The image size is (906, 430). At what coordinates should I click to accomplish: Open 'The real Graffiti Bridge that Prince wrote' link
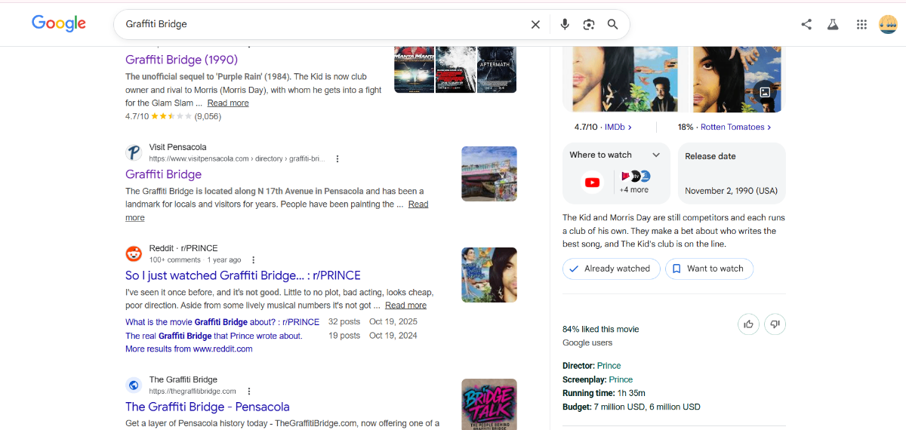tap(214, 336)
